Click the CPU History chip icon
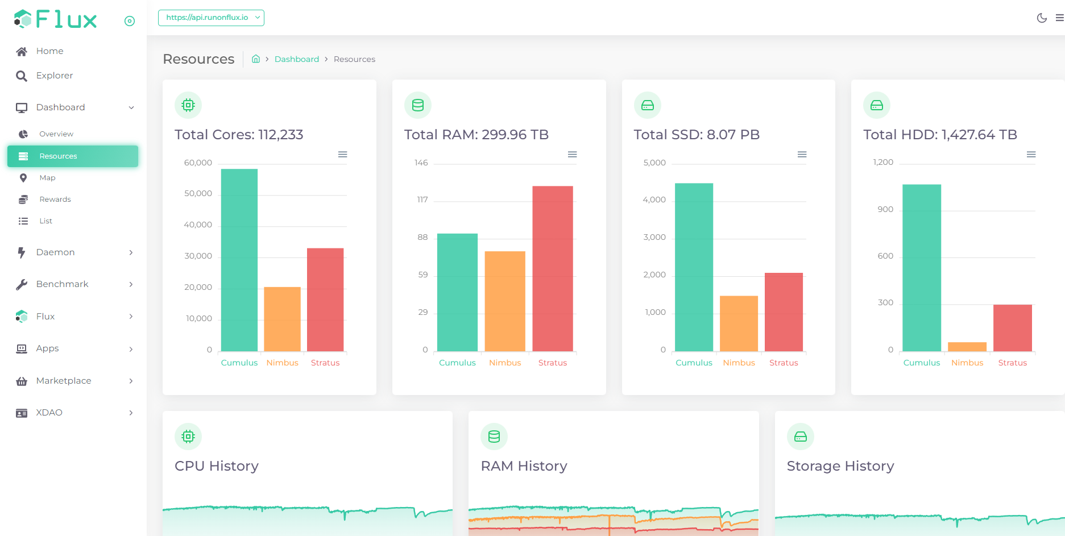 click(x=188, y=437)
